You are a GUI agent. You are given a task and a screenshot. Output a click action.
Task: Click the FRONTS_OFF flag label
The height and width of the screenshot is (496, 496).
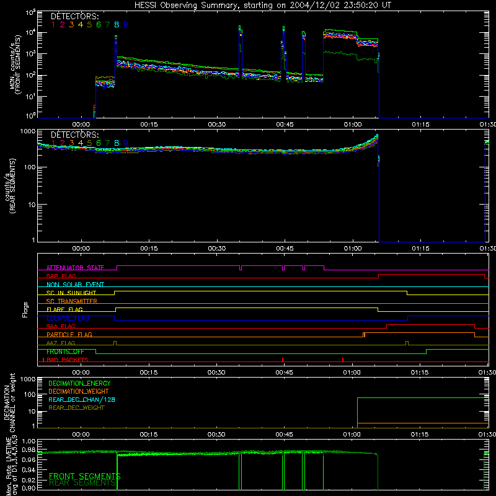[x=65, y=352]
